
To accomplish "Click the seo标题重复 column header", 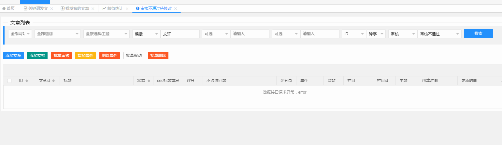I will pyautogui.click(x=168, y=81).
